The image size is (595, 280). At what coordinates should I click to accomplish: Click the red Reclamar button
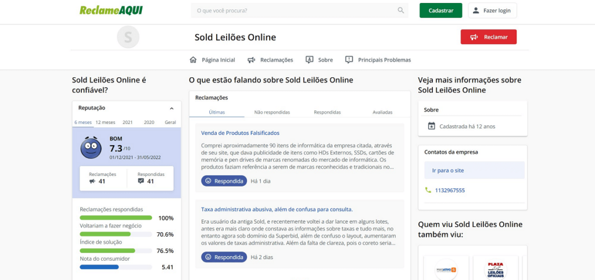tap(489, 37)
